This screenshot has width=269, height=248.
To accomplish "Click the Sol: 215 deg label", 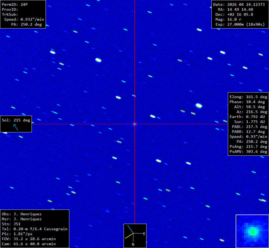I will pyautogui.click(x=16, y=120).
